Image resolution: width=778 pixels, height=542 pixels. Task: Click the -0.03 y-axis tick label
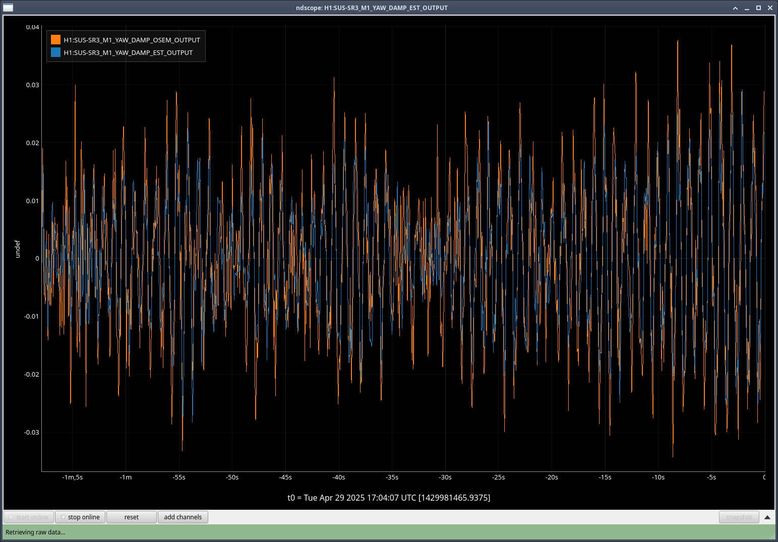point(32,432)
